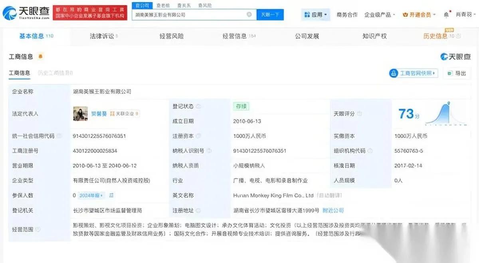Click the legal representative's avatar photo
The height and width of the screenshot is (263, 479).
80,114
